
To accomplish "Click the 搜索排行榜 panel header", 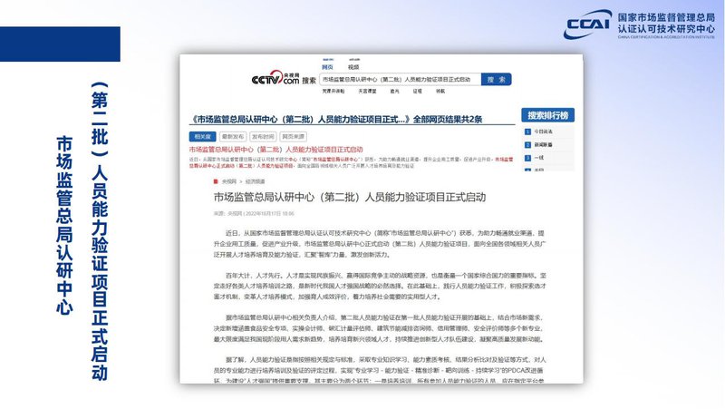I will tap(548, 116).
